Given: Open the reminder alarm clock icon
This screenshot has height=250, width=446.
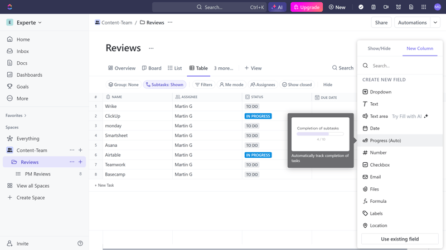Looking at the screenshot, I should (399, 7).
